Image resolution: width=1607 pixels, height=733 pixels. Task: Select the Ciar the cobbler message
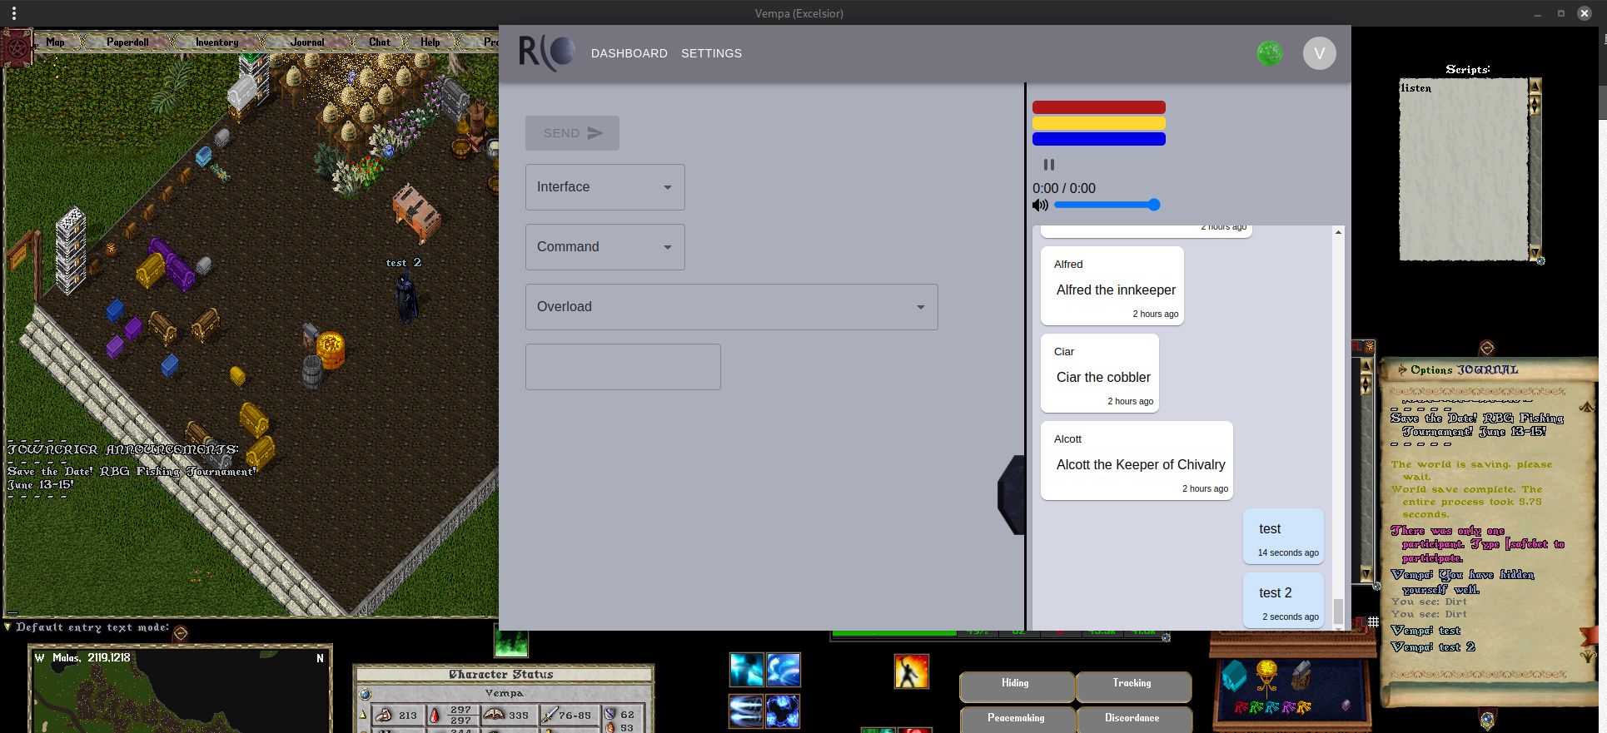click(x=1100, y=374)
